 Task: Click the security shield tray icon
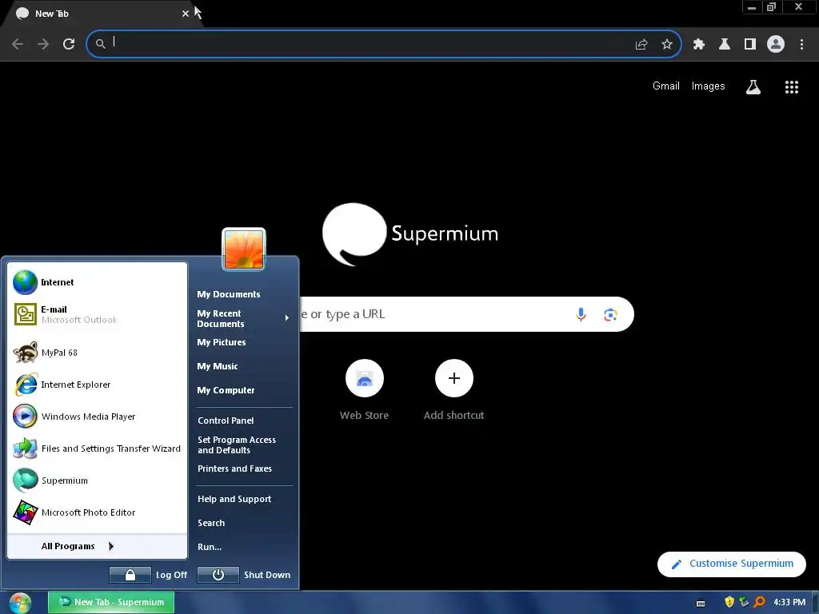(x=729, y=602)
